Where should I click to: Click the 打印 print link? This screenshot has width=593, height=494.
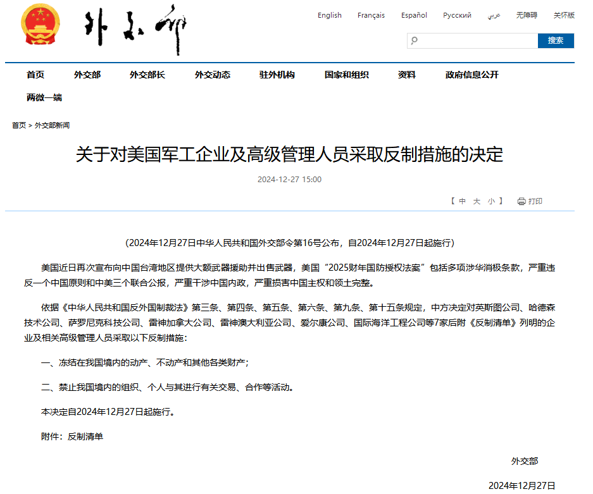(535, 201)
